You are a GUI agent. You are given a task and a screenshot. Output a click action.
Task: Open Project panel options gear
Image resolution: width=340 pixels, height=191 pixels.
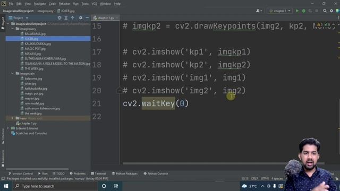[80, 18]
